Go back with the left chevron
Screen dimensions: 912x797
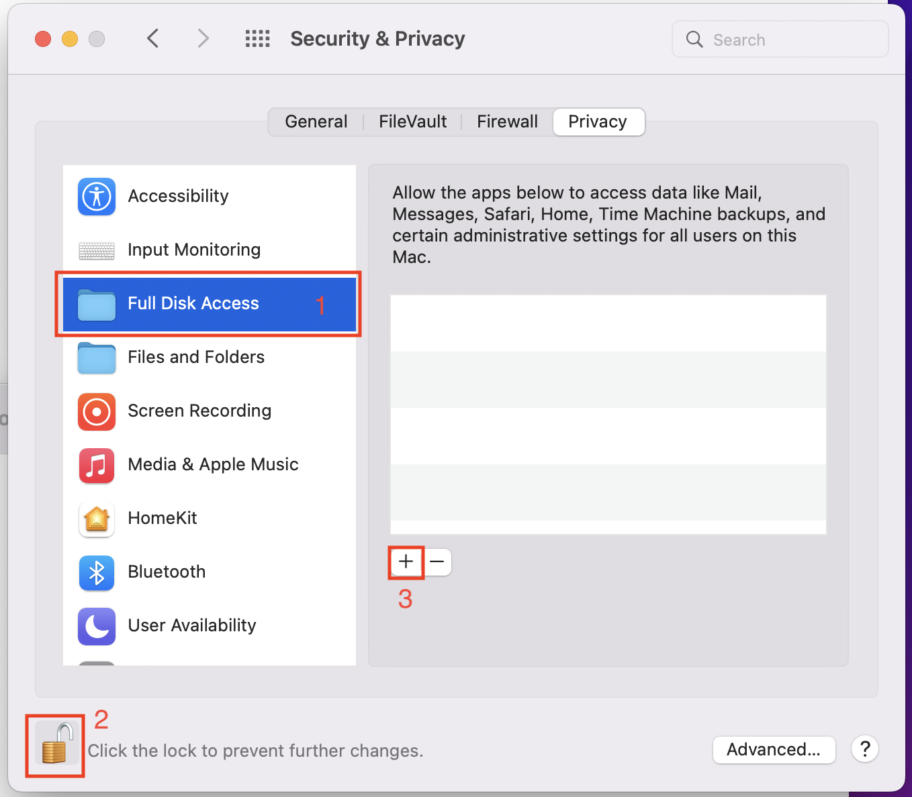153,38
